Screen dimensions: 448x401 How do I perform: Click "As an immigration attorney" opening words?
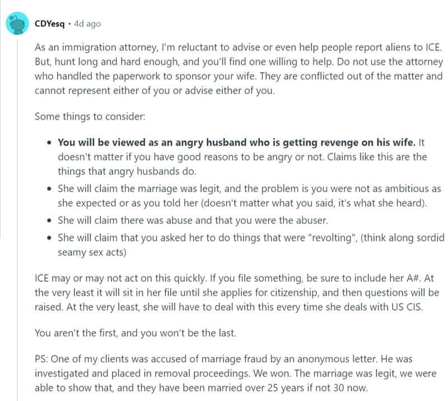(x=96, y=47)
